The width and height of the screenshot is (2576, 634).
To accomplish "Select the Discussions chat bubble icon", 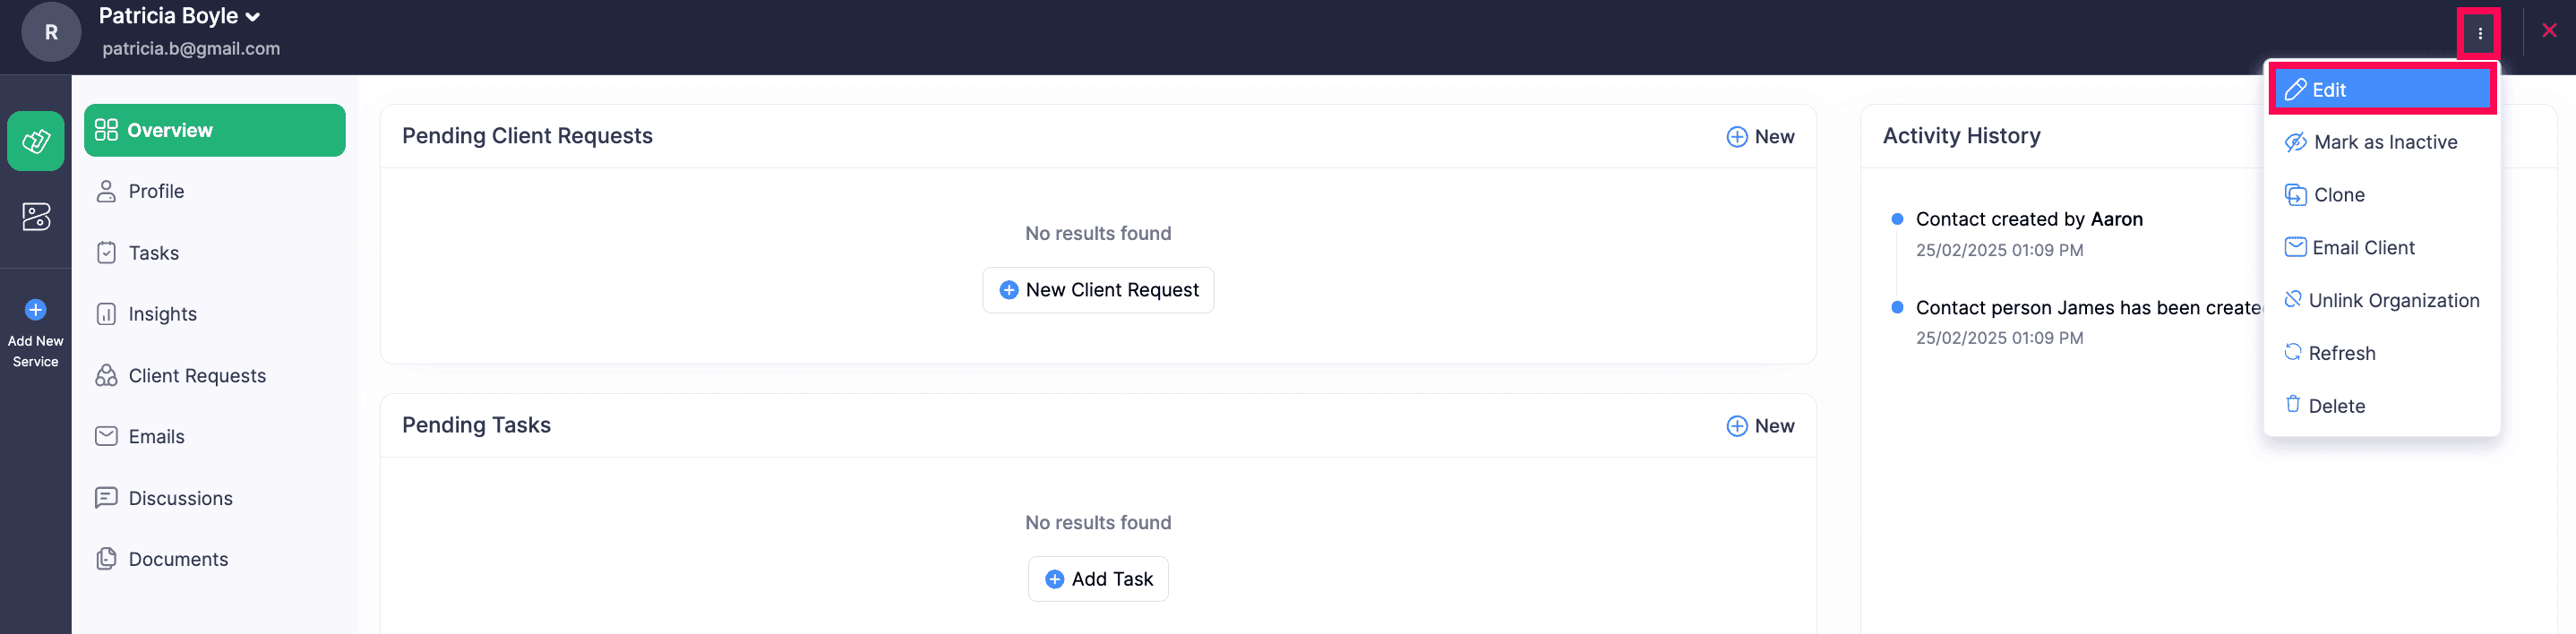I will pos(107,497).
